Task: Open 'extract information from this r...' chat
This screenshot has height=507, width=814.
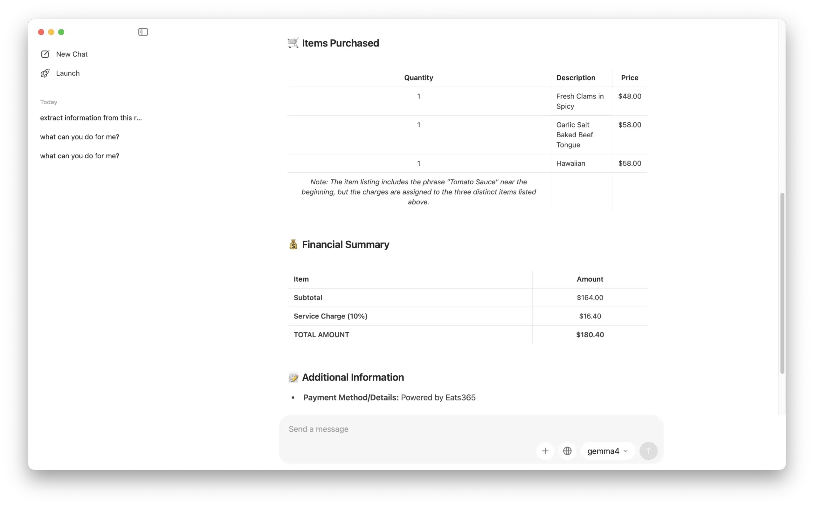Action: pyautogui.click(x=91, y=118)
